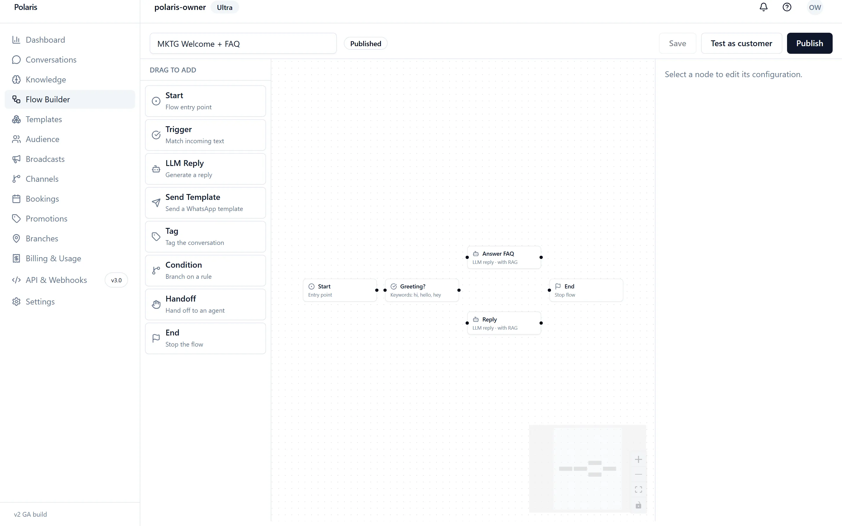842x526 pixels.
Task: Click the Save button
Action: click(677, 43)
